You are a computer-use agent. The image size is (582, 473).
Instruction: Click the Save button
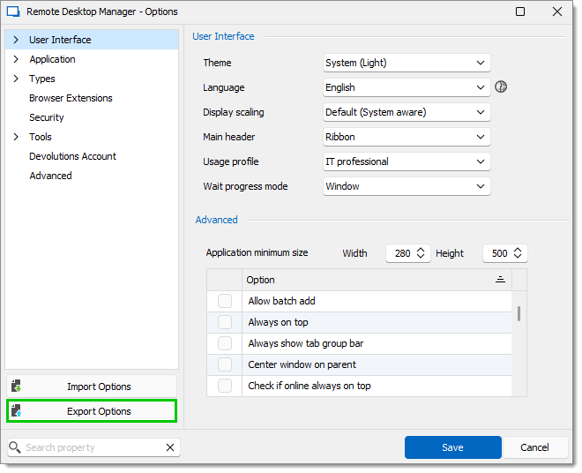(x=453, y=447)
